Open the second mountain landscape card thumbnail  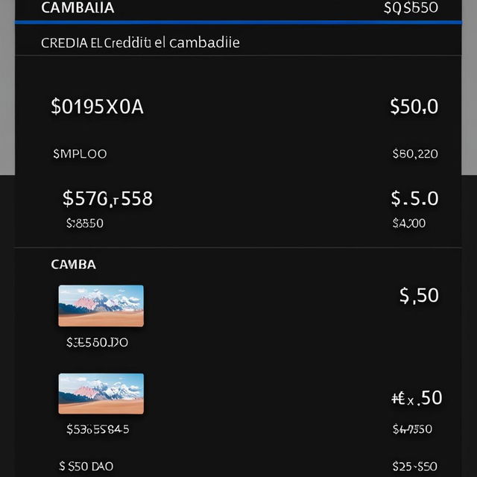click(101, 394)
